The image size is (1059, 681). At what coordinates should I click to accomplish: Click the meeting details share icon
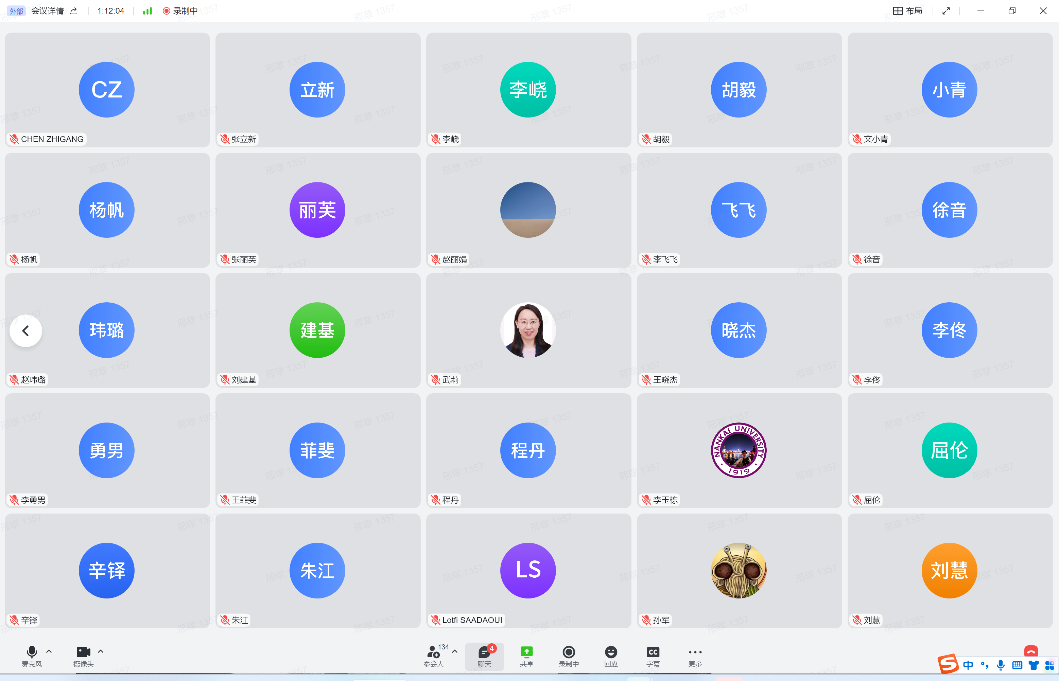(x=74, y=11)
